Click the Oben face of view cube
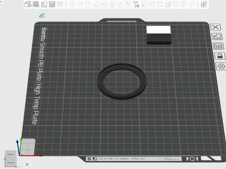This screenshot has height=169, width=226. 11,154
